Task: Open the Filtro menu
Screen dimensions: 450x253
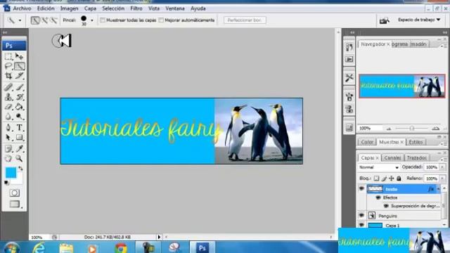Action: click(x=136, y=8)
